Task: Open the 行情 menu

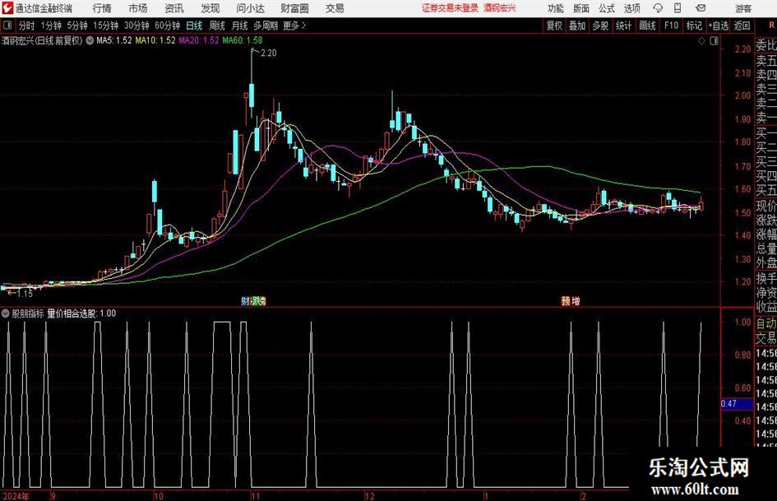Action: (x=102, y=8)
